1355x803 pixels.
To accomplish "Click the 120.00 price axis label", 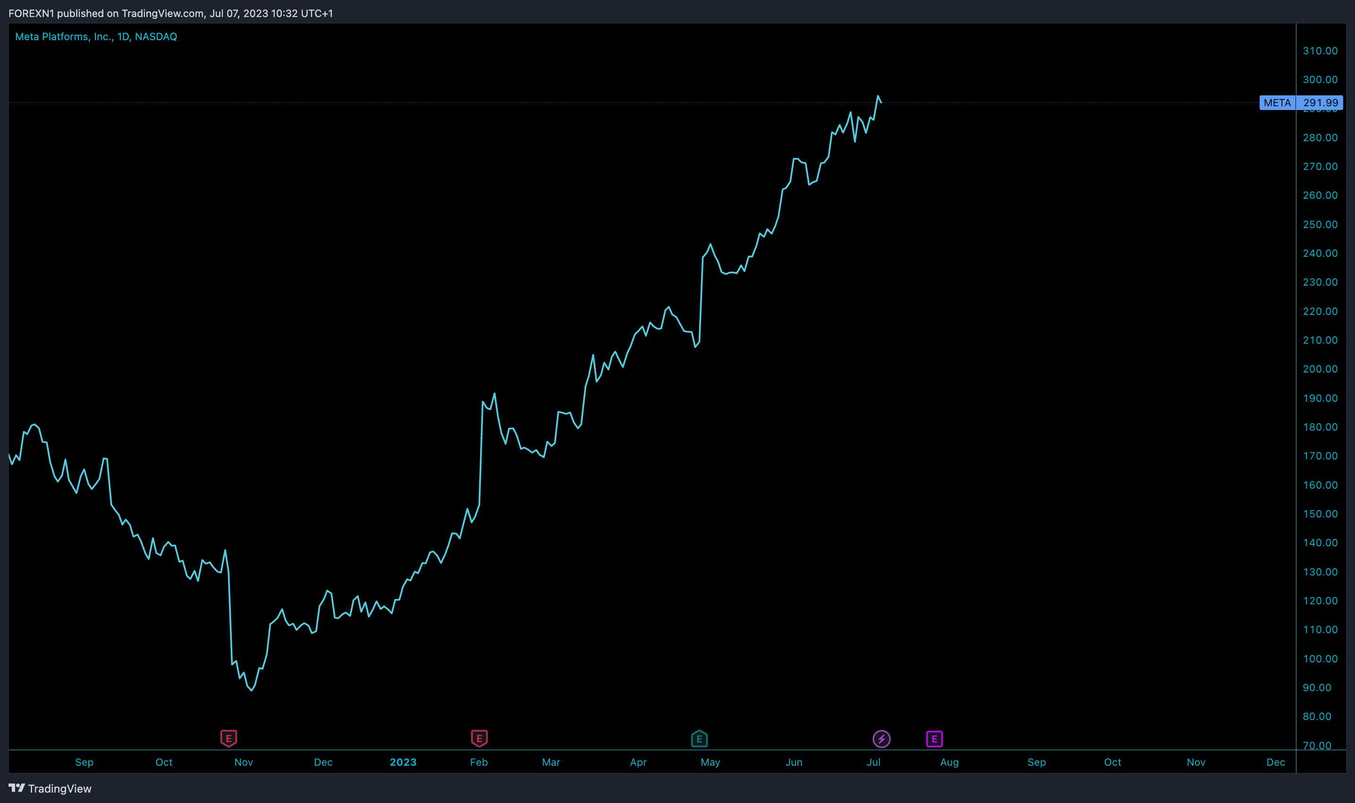I will (1321, 600).
